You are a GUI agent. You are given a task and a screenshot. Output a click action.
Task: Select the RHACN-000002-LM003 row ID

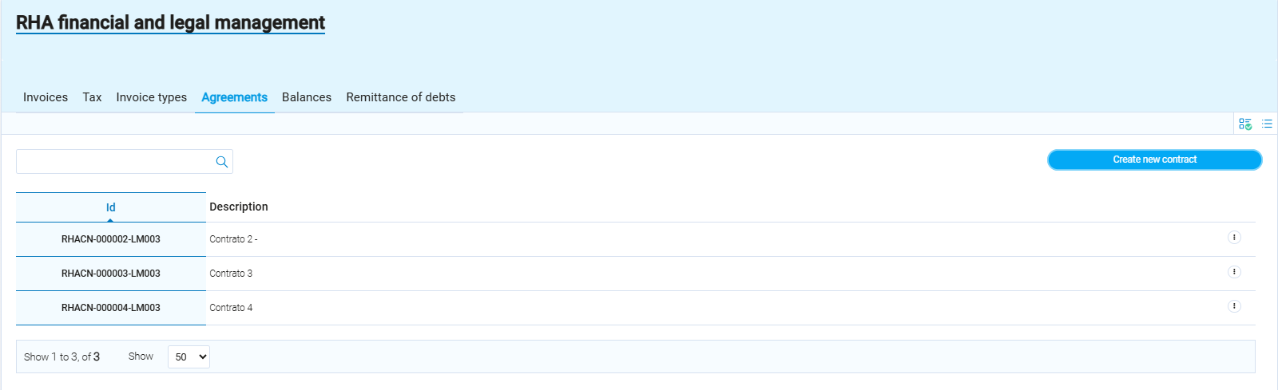click(x=111, y=239)
